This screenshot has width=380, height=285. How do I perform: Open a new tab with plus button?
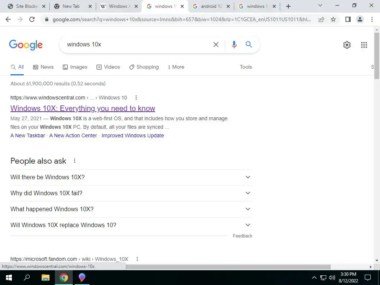(x=288, y=6)
